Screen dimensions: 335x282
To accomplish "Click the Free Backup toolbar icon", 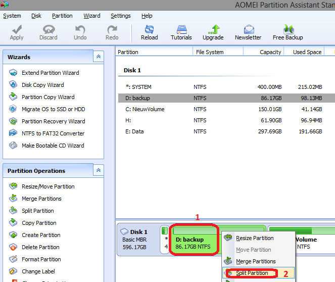I will [289, 29].
